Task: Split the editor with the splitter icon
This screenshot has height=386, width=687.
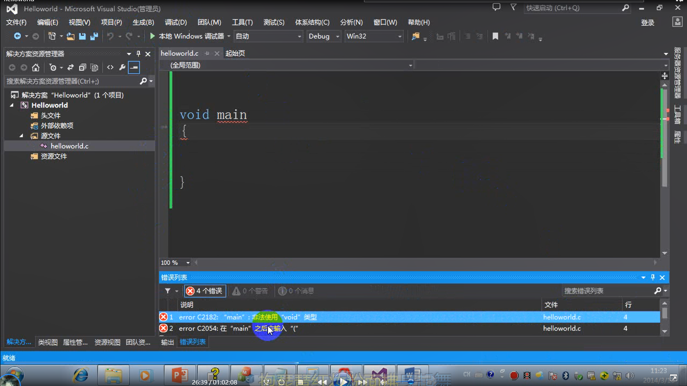Action: pyautogui.click(x=664, y=76)
